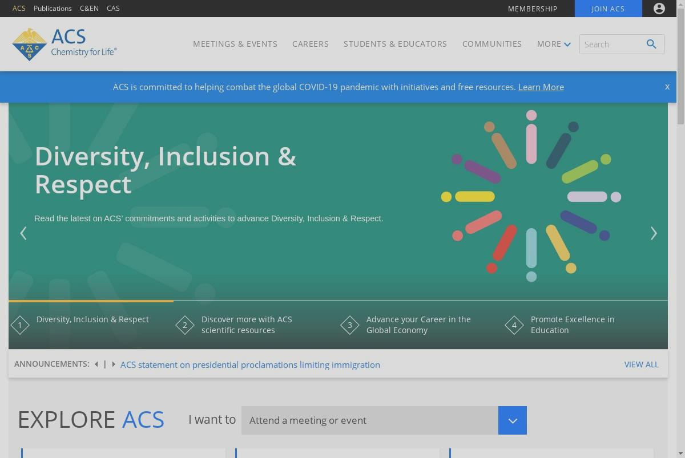Screen dimensions: 685x458
Task: Click the 'Read the latest on ACS' commitments' text
Action: click(209, 218)
